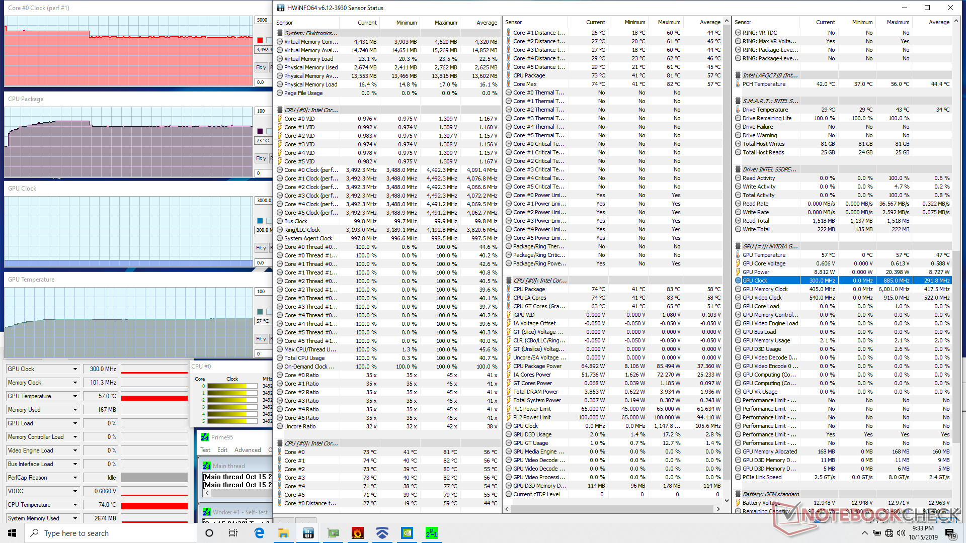Click the Main thread window icon
966x543 pixels.
(x=207, y=466)
